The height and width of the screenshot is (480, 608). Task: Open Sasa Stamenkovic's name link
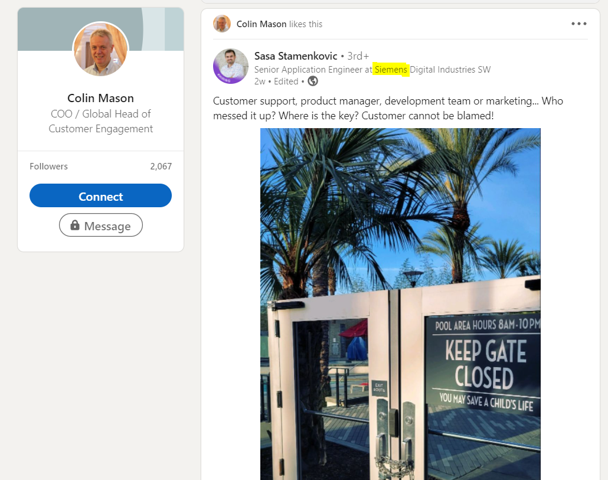pos(296,56)
